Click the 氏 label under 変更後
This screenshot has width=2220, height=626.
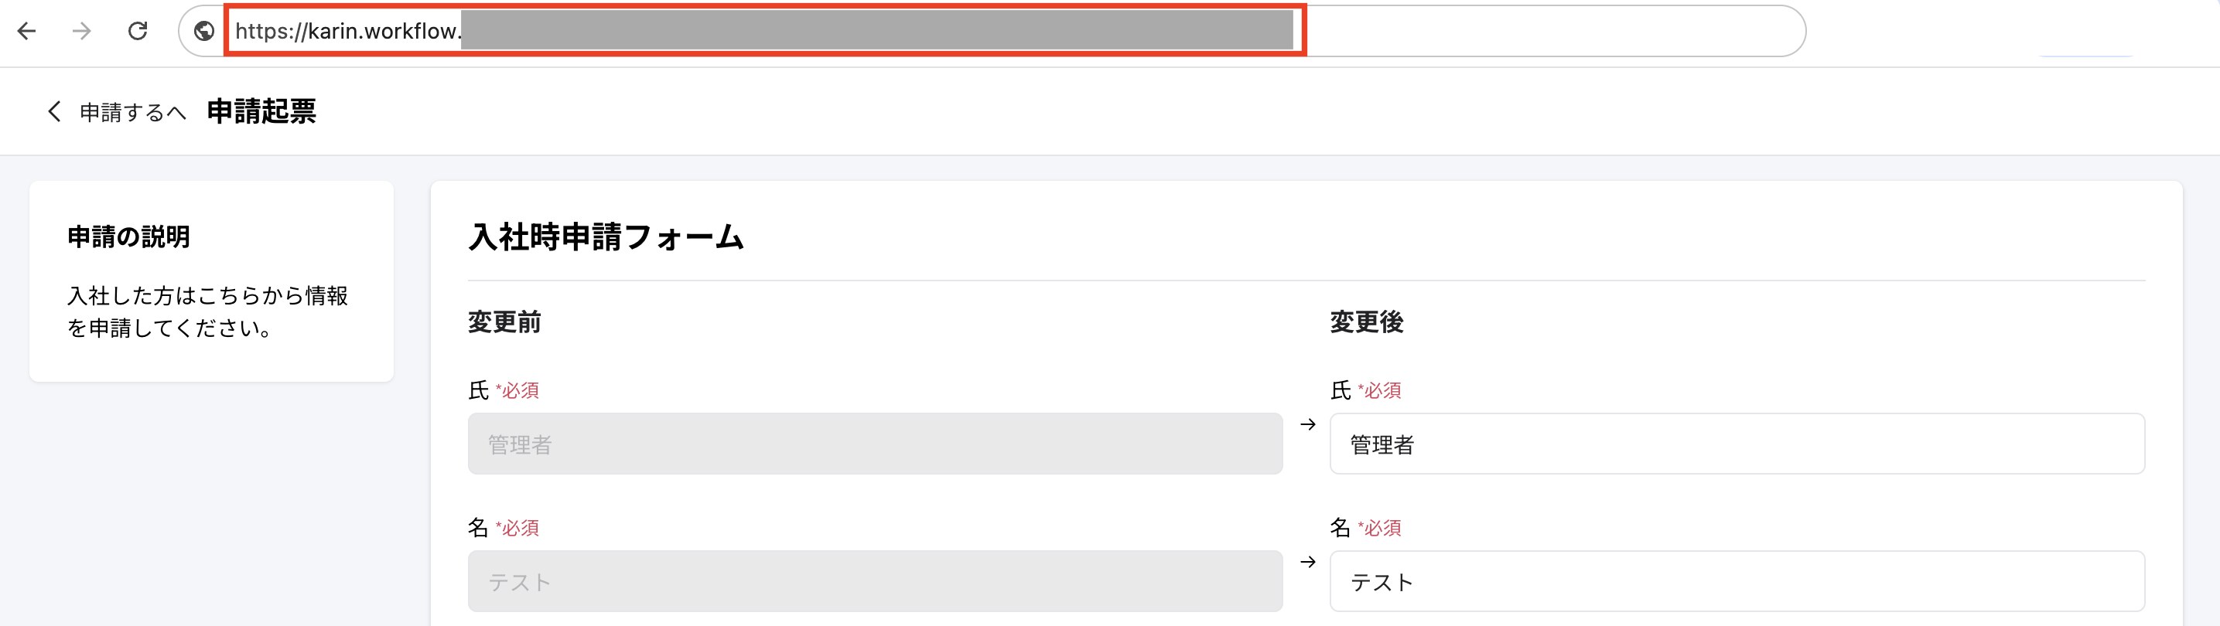click(x=1340, y=391)
